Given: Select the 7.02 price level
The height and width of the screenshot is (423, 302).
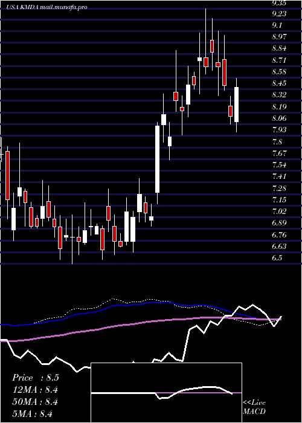Looking at the screenshot, I should [x=279, y=211].
